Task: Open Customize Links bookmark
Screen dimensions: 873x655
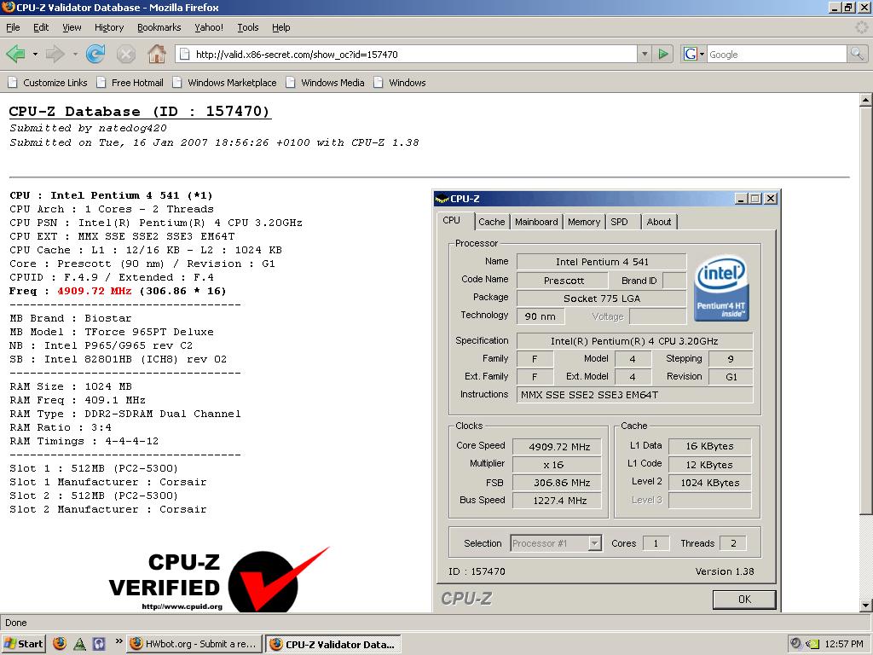Action: click(48, 83)
